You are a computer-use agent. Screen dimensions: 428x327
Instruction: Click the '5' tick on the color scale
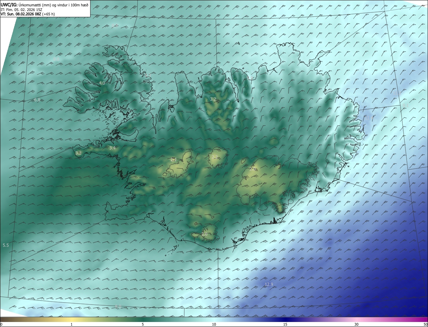coord(142,324)
